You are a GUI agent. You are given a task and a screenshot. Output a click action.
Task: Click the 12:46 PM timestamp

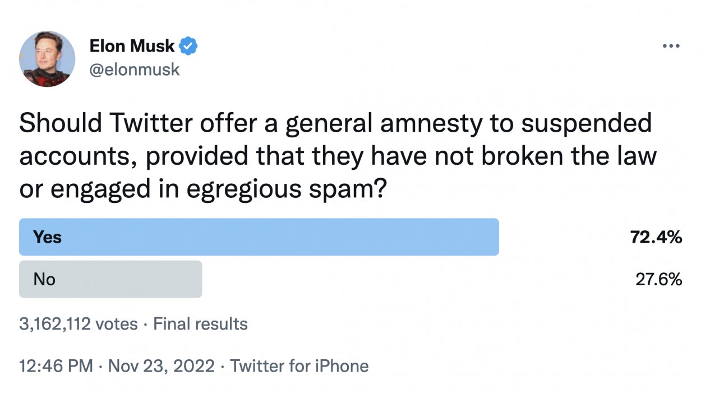(x=56, y=367)
